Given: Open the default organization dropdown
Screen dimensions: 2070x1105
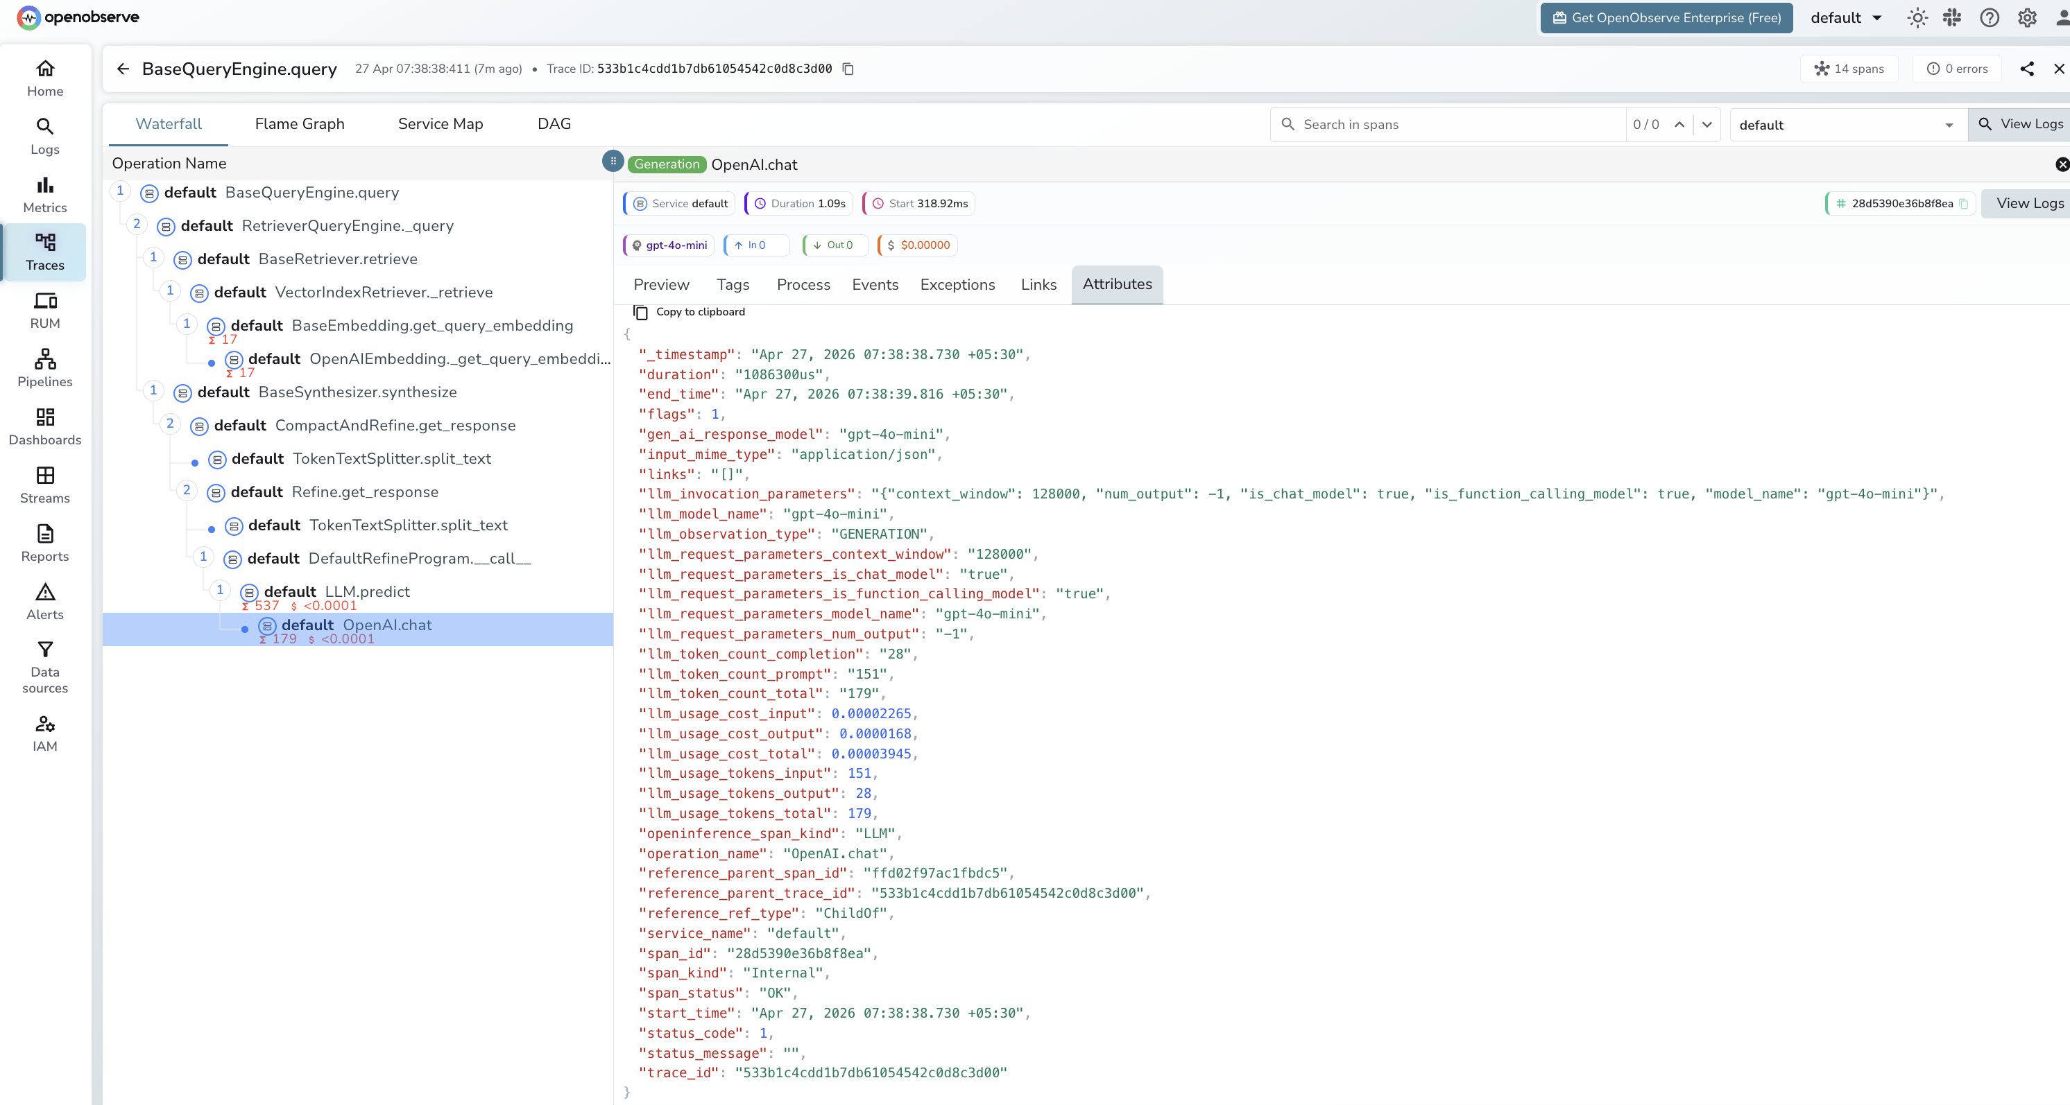Looking at the screenshot, I should 1845,17.
